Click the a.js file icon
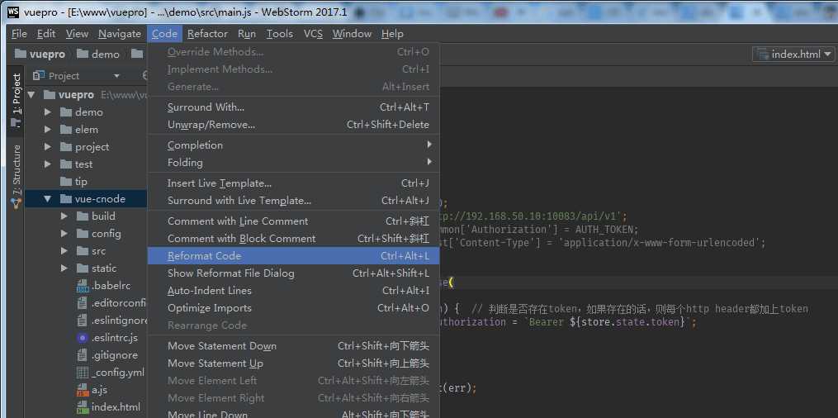This screenshot has height=418, width=838. [83, 390]
